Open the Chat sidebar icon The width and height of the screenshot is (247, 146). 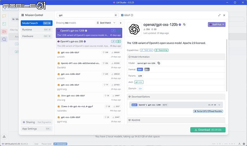point(4,16)
